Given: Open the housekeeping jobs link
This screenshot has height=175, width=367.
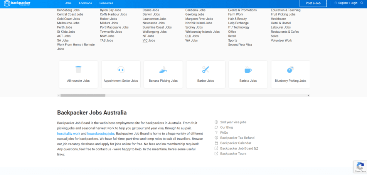Looking at the screenshot, I should (101, 134).
